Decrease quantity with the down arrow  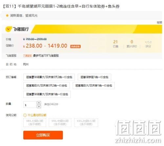coord(39,107)
